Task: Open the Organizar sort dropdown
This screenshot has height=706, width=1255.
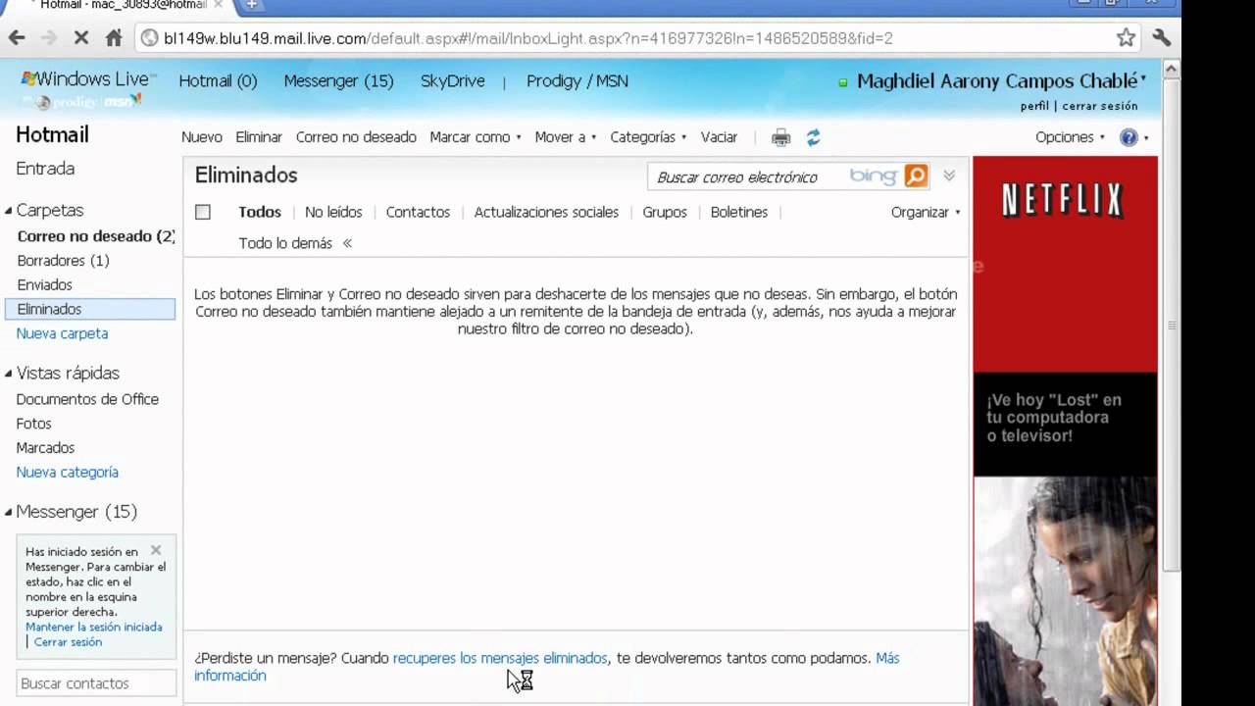Action: (926, 212)
